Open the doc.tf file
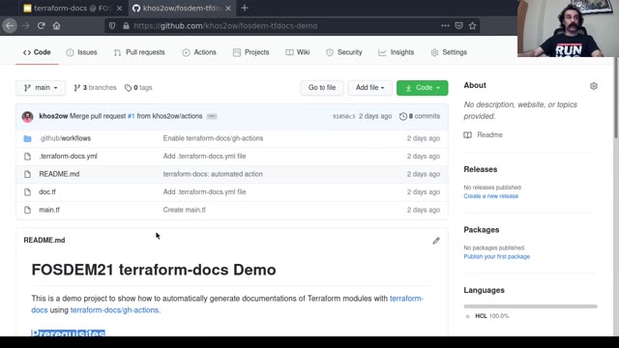The image size is (619, 348). (x=47, y=191)
